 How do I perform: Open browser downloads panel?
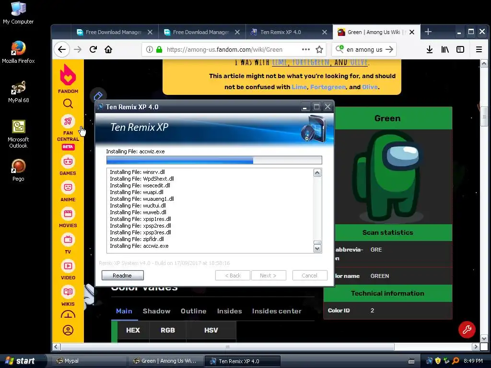point(430,49)
